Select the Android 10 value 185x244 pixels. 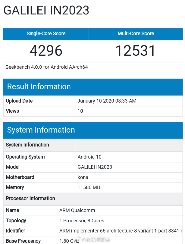click(x=90, y=157)
